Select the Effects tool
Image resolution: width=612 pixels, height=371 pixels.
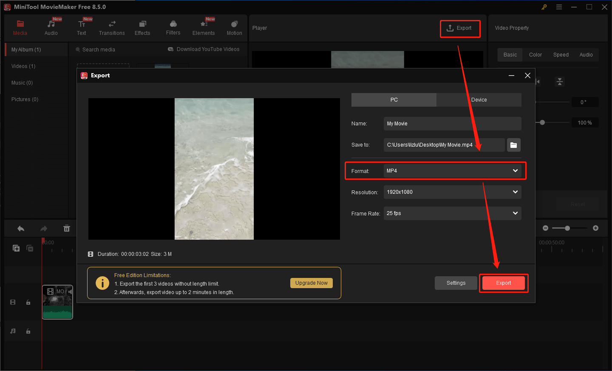pos(142,27)
